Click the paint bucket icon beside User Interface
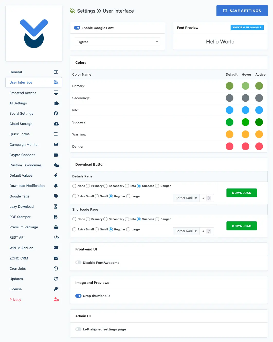The image size is (273, 342). pyautogui.click(x=56, y=82)
